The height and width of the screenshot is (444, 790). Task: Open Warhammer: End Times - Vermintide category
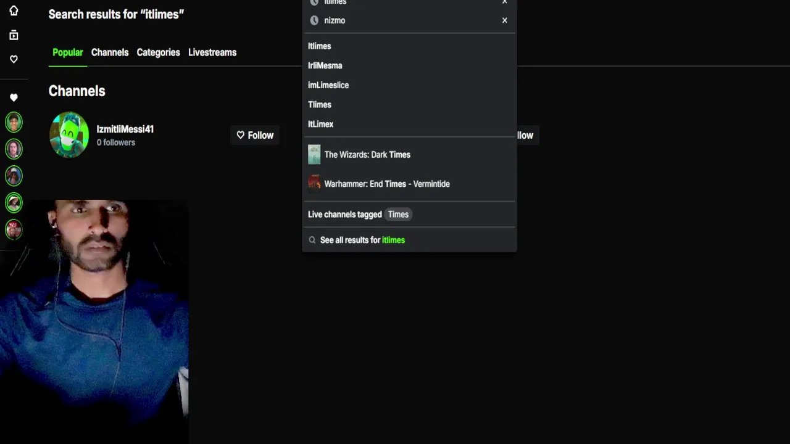coord(387,184)
